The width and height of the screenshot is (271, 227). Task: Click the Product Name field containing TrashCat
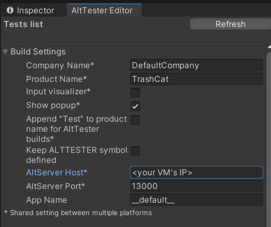[196, 79]
